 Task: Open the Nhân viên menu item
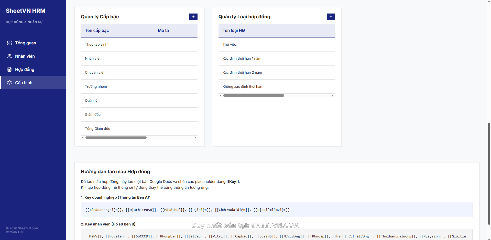coord(25,56)
